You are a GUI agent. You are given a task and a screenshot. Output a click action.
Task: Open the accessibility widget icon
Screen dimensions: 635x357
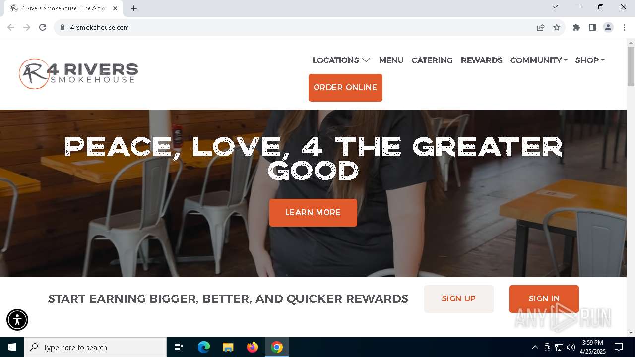[17, 320]
